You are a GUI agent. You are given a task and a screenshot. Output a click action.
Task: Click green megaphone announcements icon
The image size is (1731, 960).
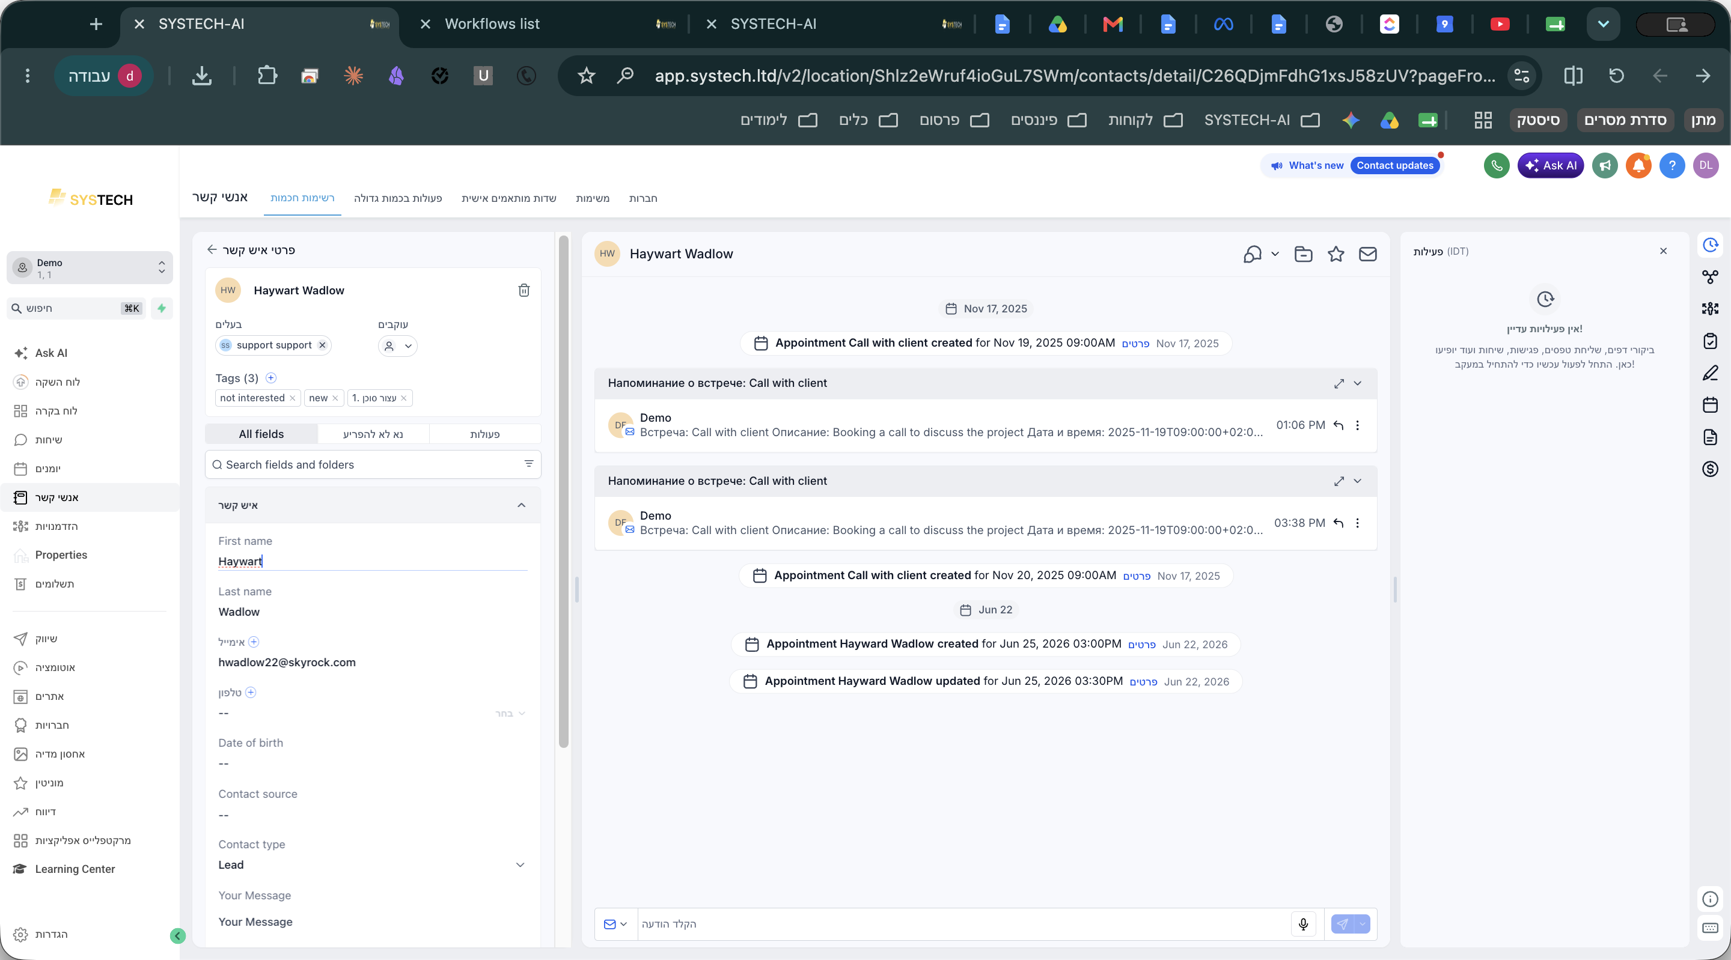click(1605, 165)
